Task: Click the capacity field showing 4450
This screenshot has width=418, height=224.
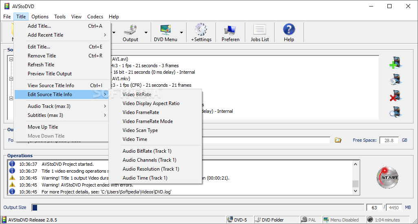Action: point(394,207)
